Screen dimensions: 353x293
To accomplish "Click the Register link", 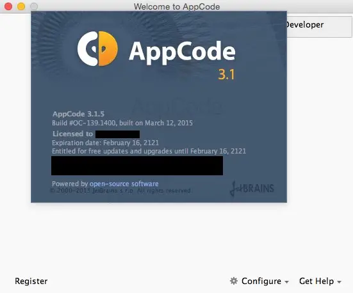I will 31,281.
